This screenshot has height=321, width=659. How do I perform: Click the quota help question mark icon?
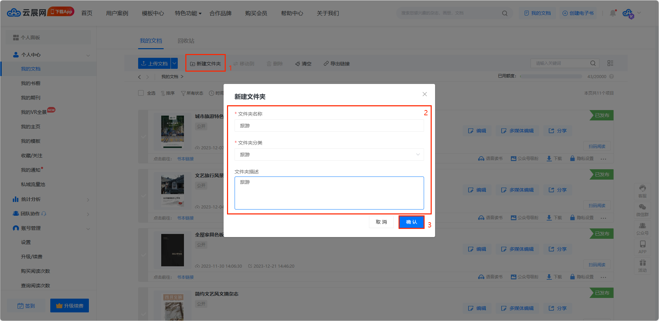[x=611, y=76]
